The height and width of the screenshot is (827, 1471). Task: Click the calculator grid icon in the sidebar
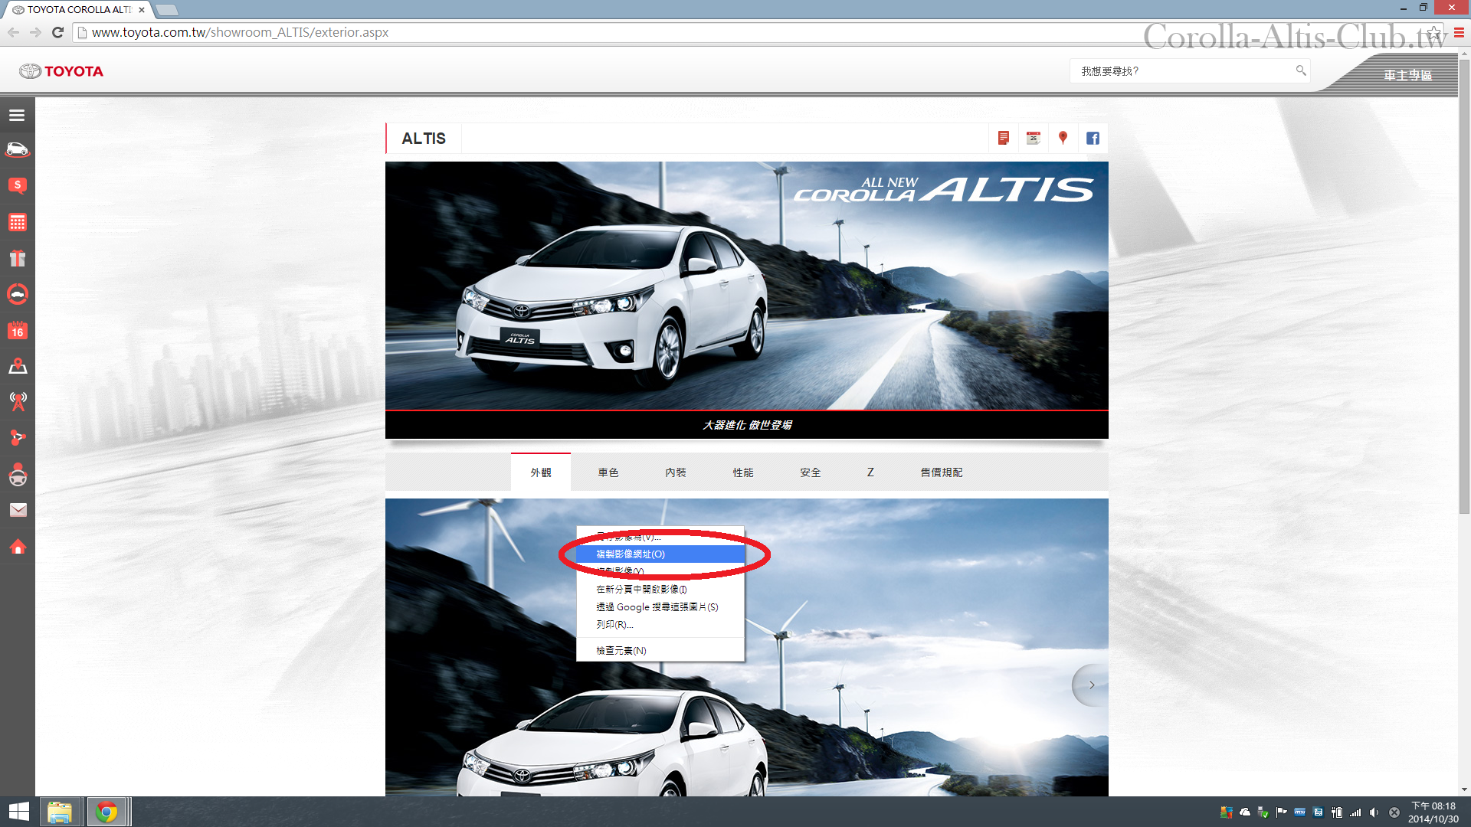[17, 222]
